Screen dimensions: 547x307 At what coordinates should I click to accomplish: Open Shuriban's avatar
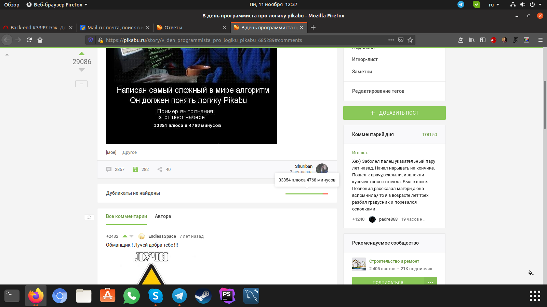322,169
